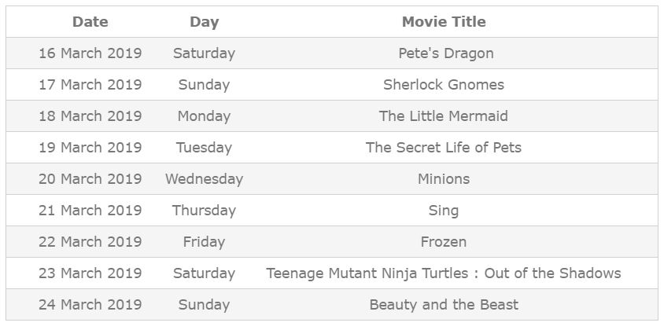This screenshot has width=664, height=330.
Task: Click The Little Mermaid title
Action: coord(444,116)
